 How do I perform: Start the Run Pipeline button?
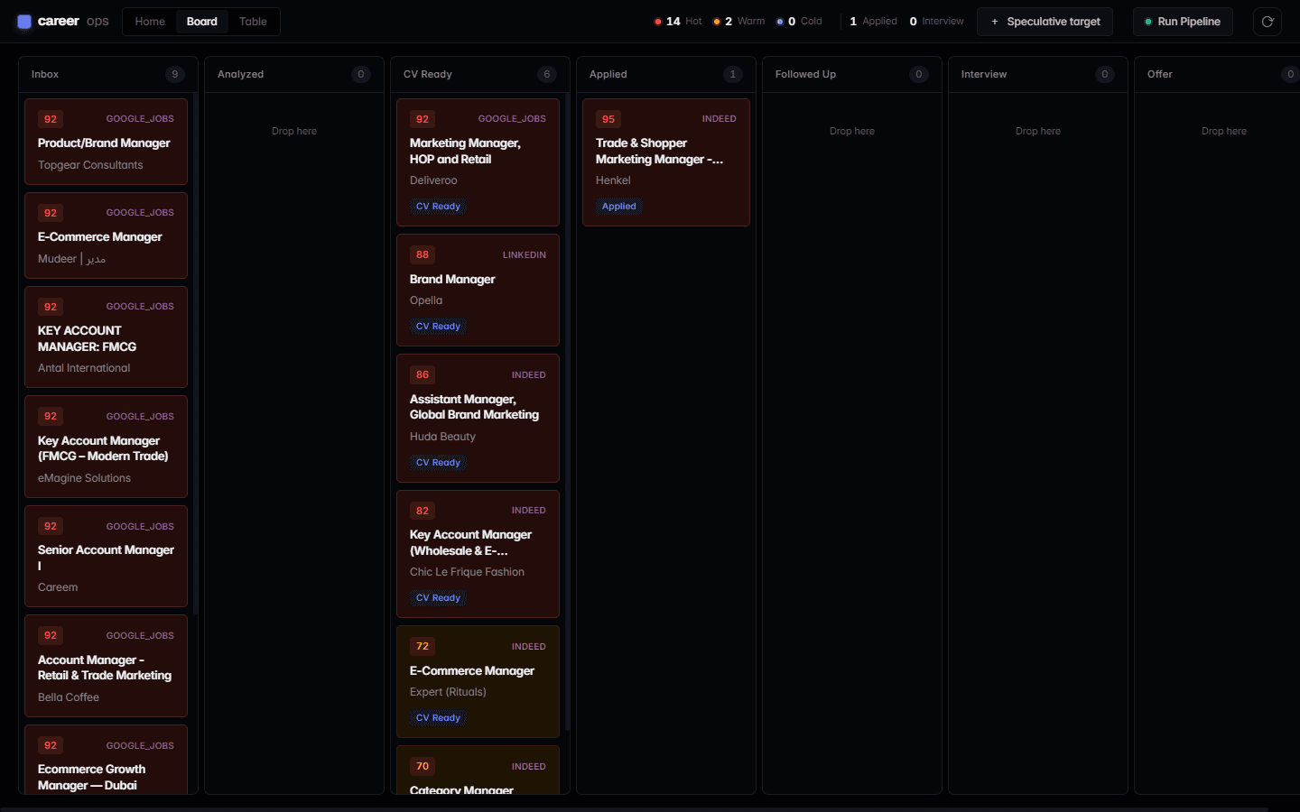coord(1182,22)
